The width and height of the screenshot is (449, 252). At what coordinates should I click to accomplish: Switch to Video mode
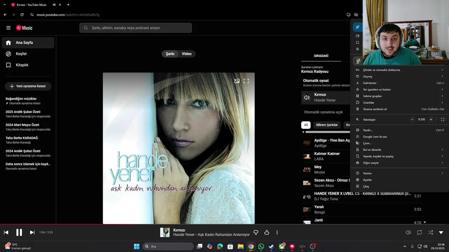187,54
